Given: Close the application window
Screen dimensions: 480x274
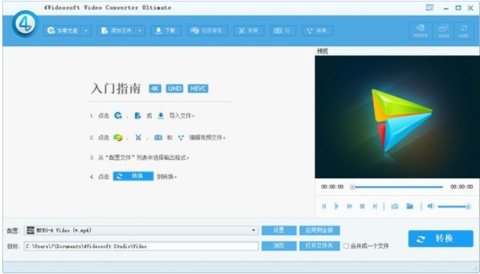Looking at the screenshot, I should 471,8.
